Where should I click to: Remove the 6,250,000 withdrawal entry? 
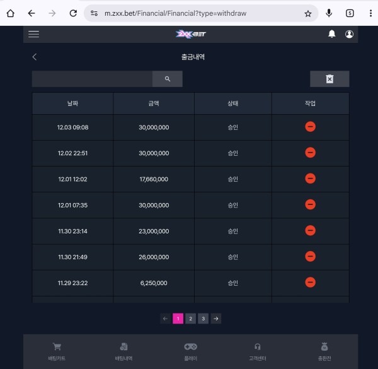tap(310, 282)
